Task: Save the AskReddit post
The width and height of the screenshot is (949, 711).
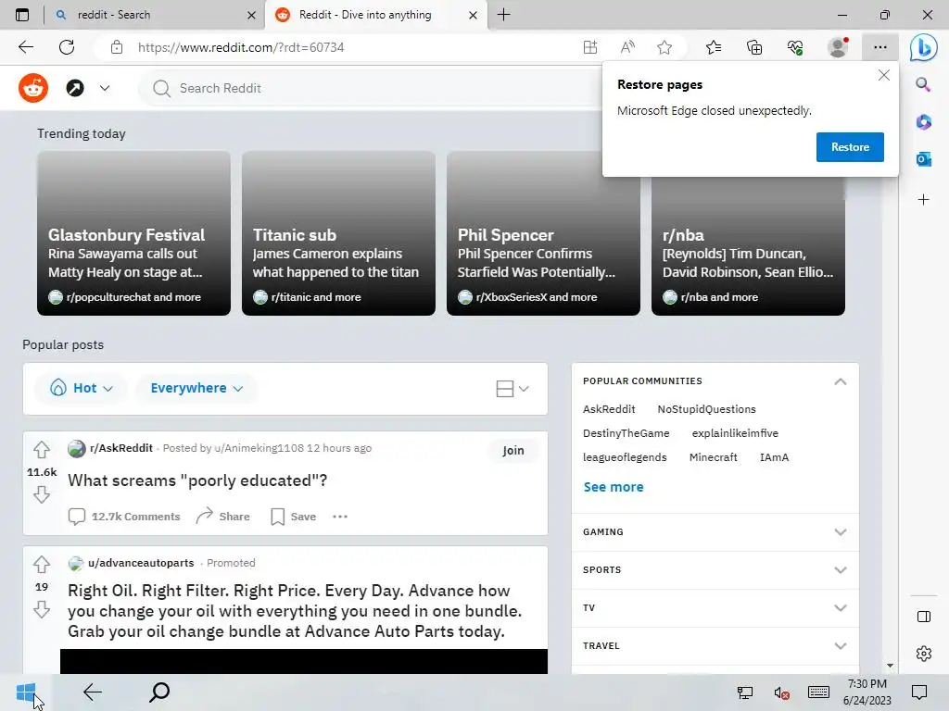Action: (294, 517)
